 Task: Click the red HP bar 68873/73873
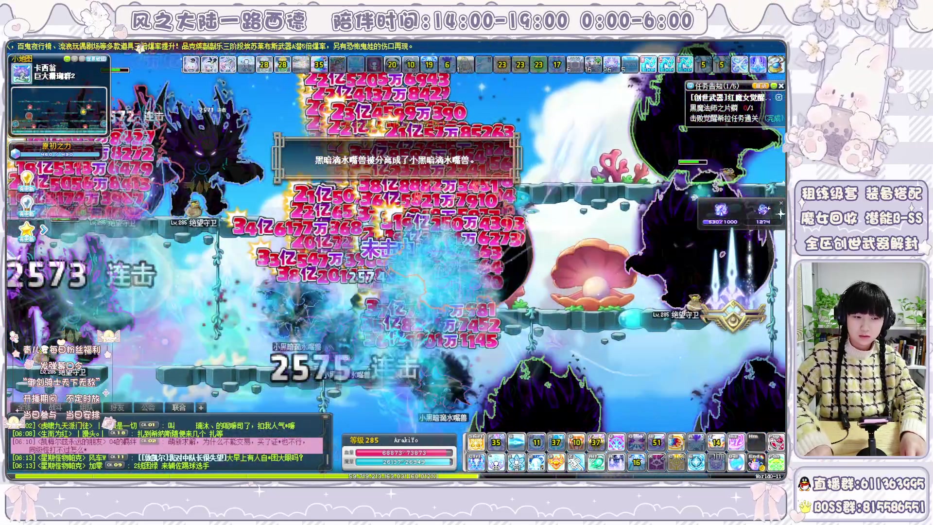click(404, 453)
